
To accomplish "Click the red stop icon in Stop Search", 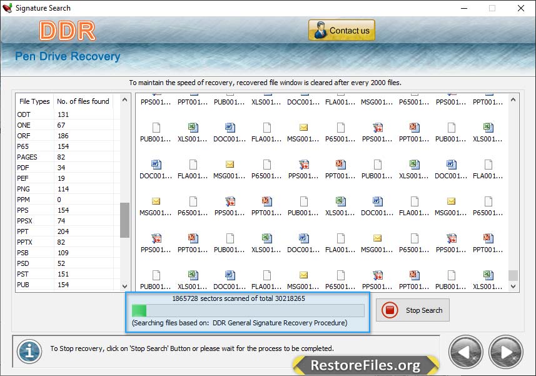I will (390, 310).
